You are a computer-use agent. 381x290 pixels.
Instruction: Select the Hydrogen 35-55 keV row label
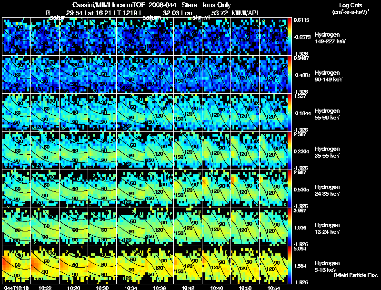pyautogui.click(x=327, y=152)
